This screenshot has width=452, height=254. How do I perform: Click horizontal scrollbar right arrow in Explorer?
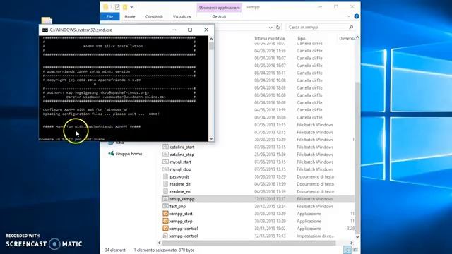[x=352, y=243]
